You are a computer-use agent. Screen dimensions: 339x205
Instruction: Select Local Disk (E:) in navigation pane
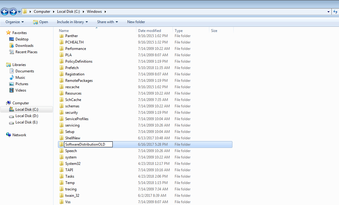(x=27, y=122)
